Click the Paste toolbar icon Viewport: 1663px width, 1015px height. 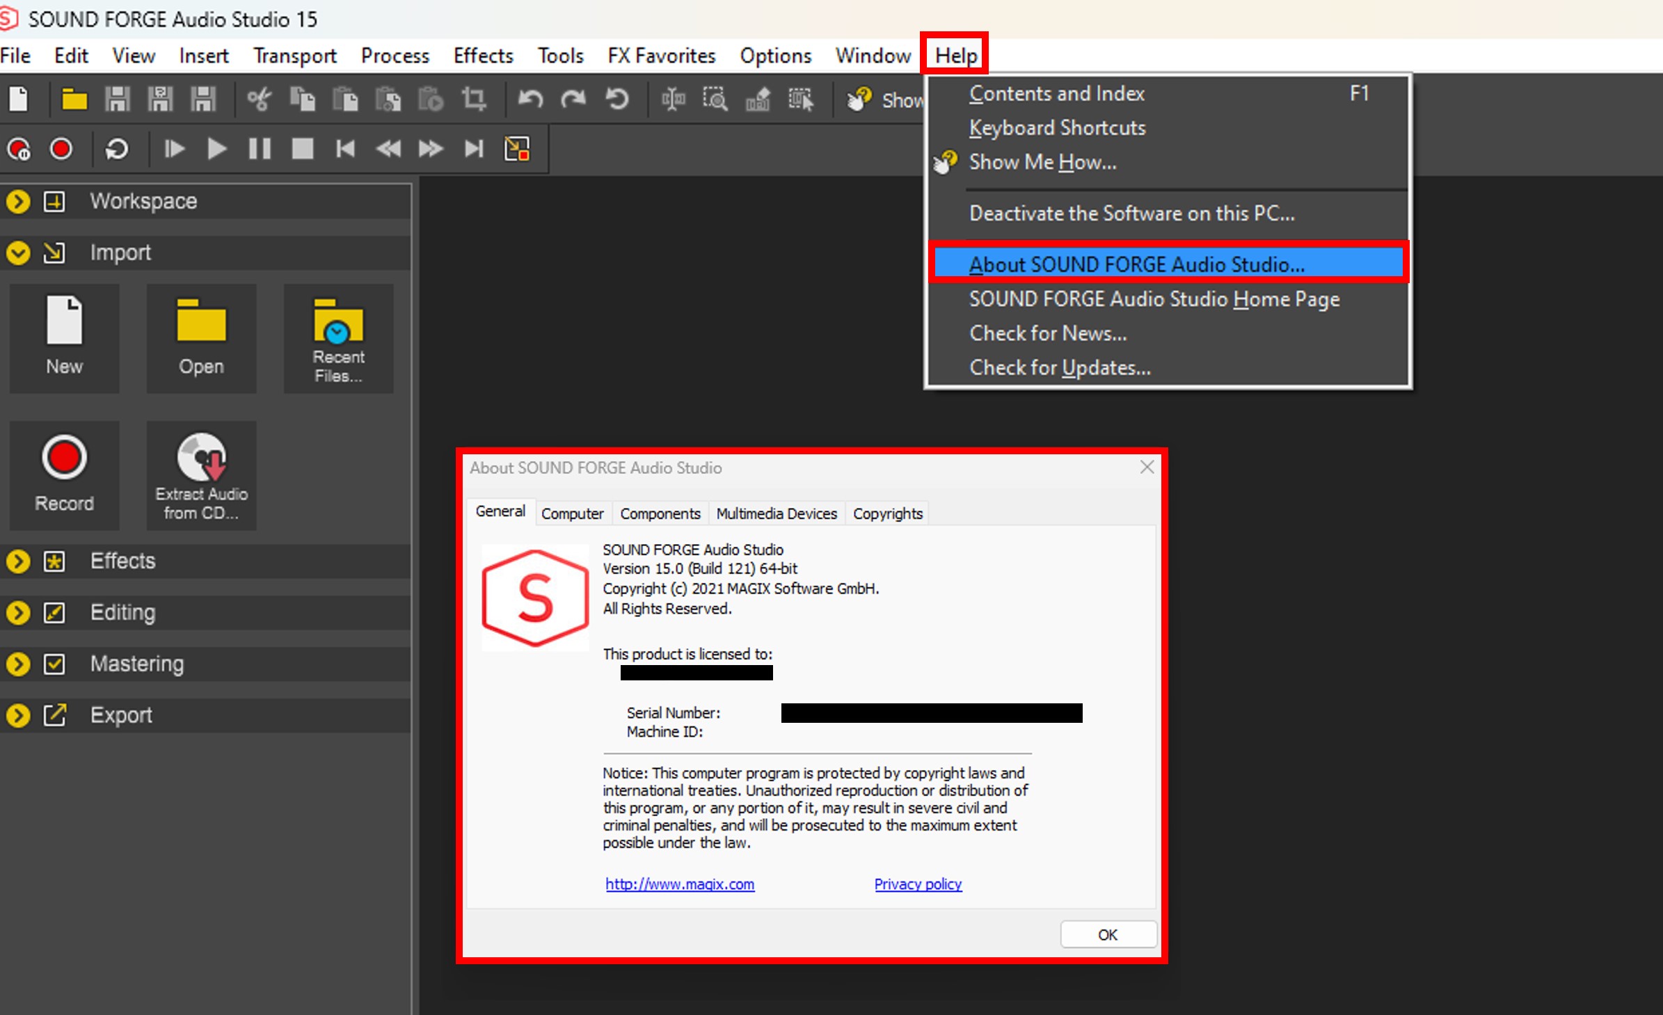click(x=345, y=99)
